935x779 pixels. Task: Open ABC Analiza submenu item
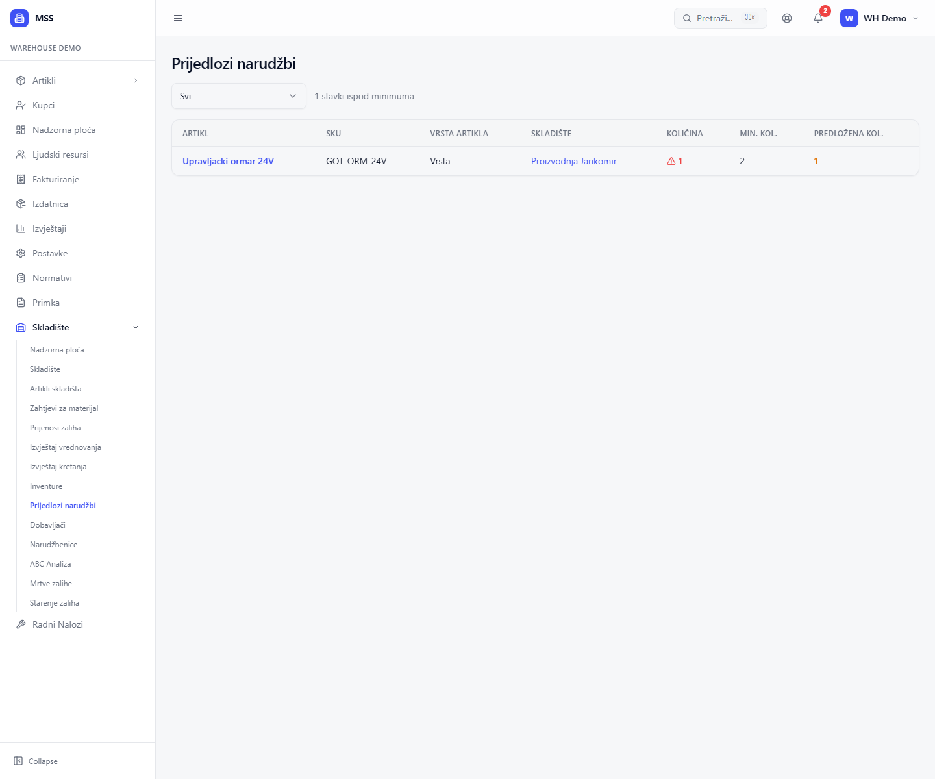coord(50,564)
